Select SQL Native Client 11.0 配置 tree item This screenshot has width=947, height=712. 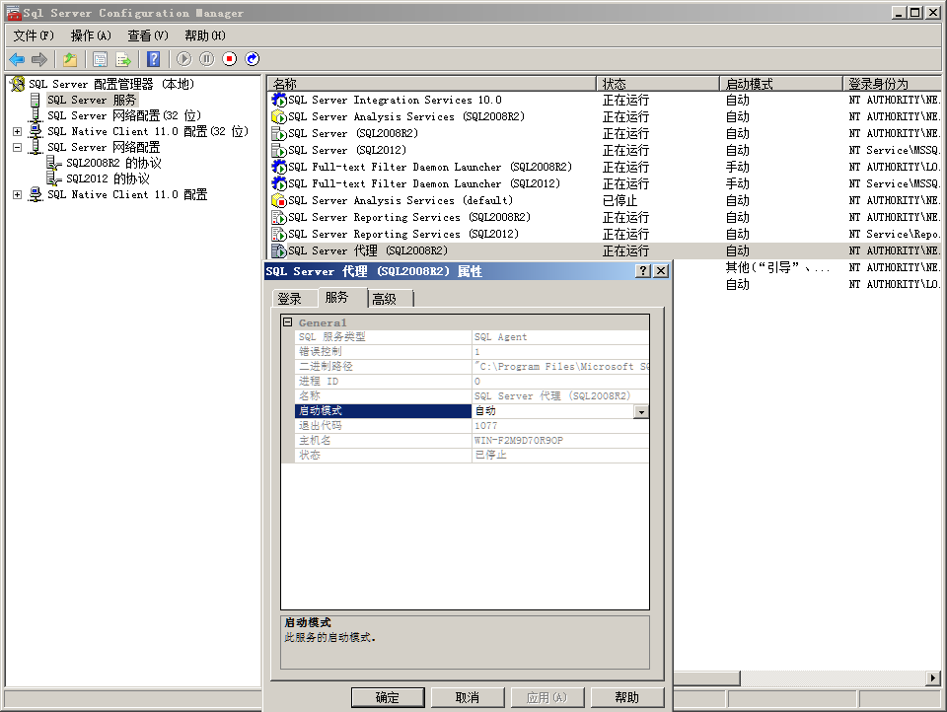pyautogui.click(x=127, y=194)
